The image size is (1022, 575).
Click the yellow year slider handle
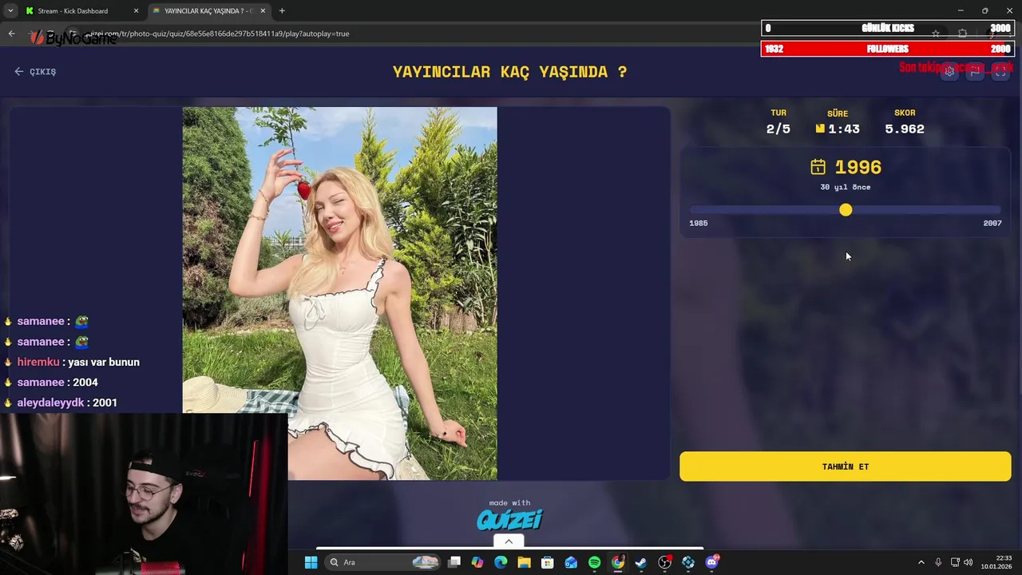click(x=846, y=210)
